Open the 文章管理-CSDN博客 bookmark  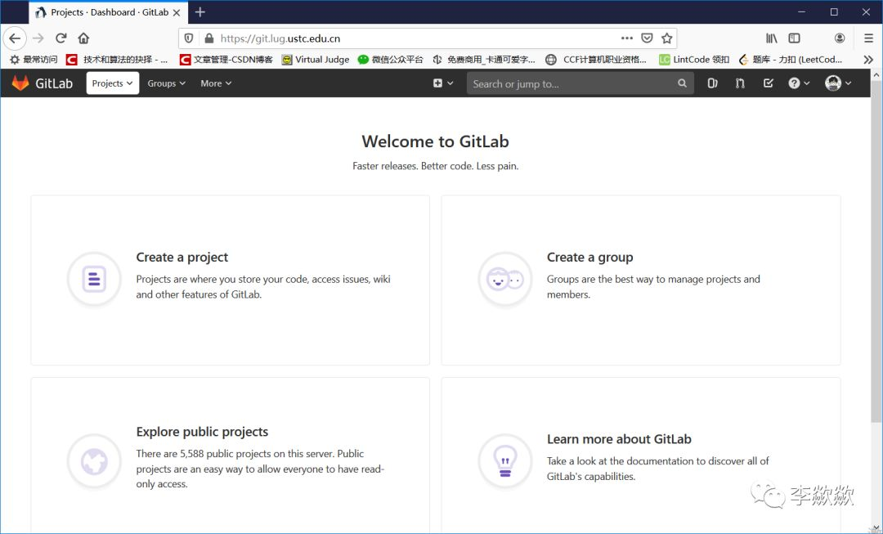tap(226, 59)
